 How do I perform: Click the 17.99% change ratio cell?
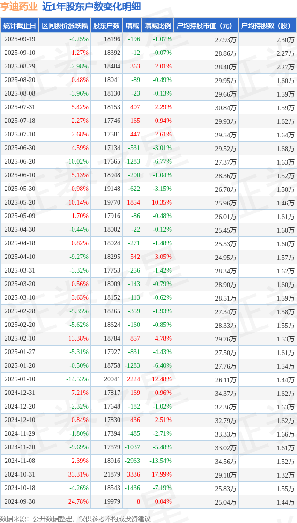click(161, 475)
